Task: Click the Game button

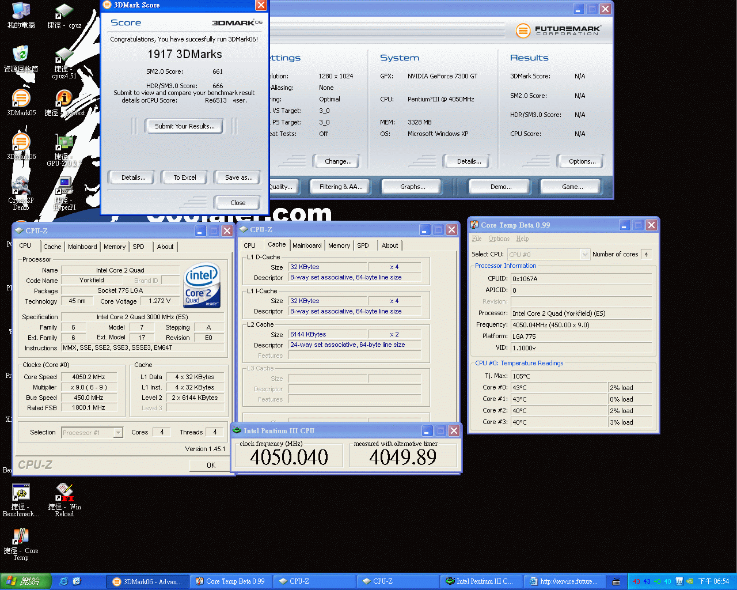Action: (572, 187)
